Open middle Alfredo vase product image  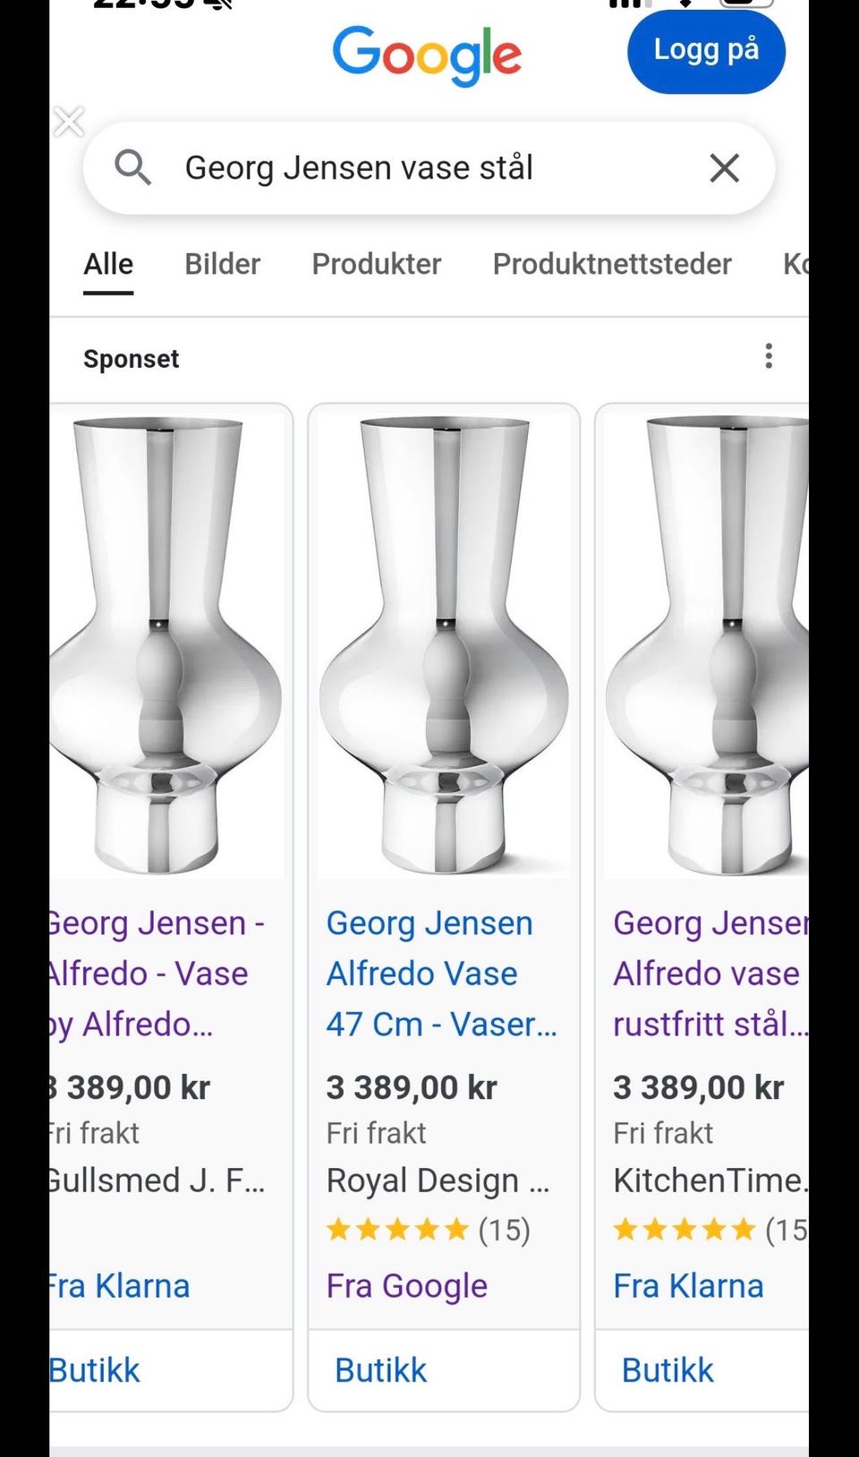[444, 644]
